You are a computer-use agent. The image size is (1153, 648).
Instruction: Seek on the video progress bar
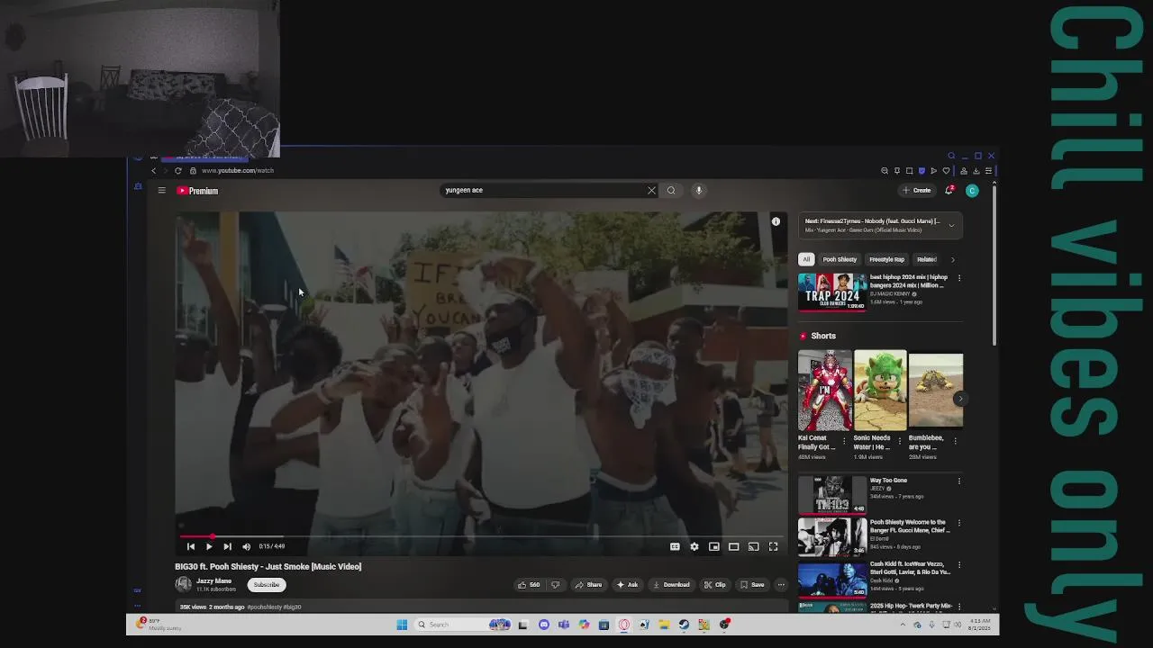(482, 536)
